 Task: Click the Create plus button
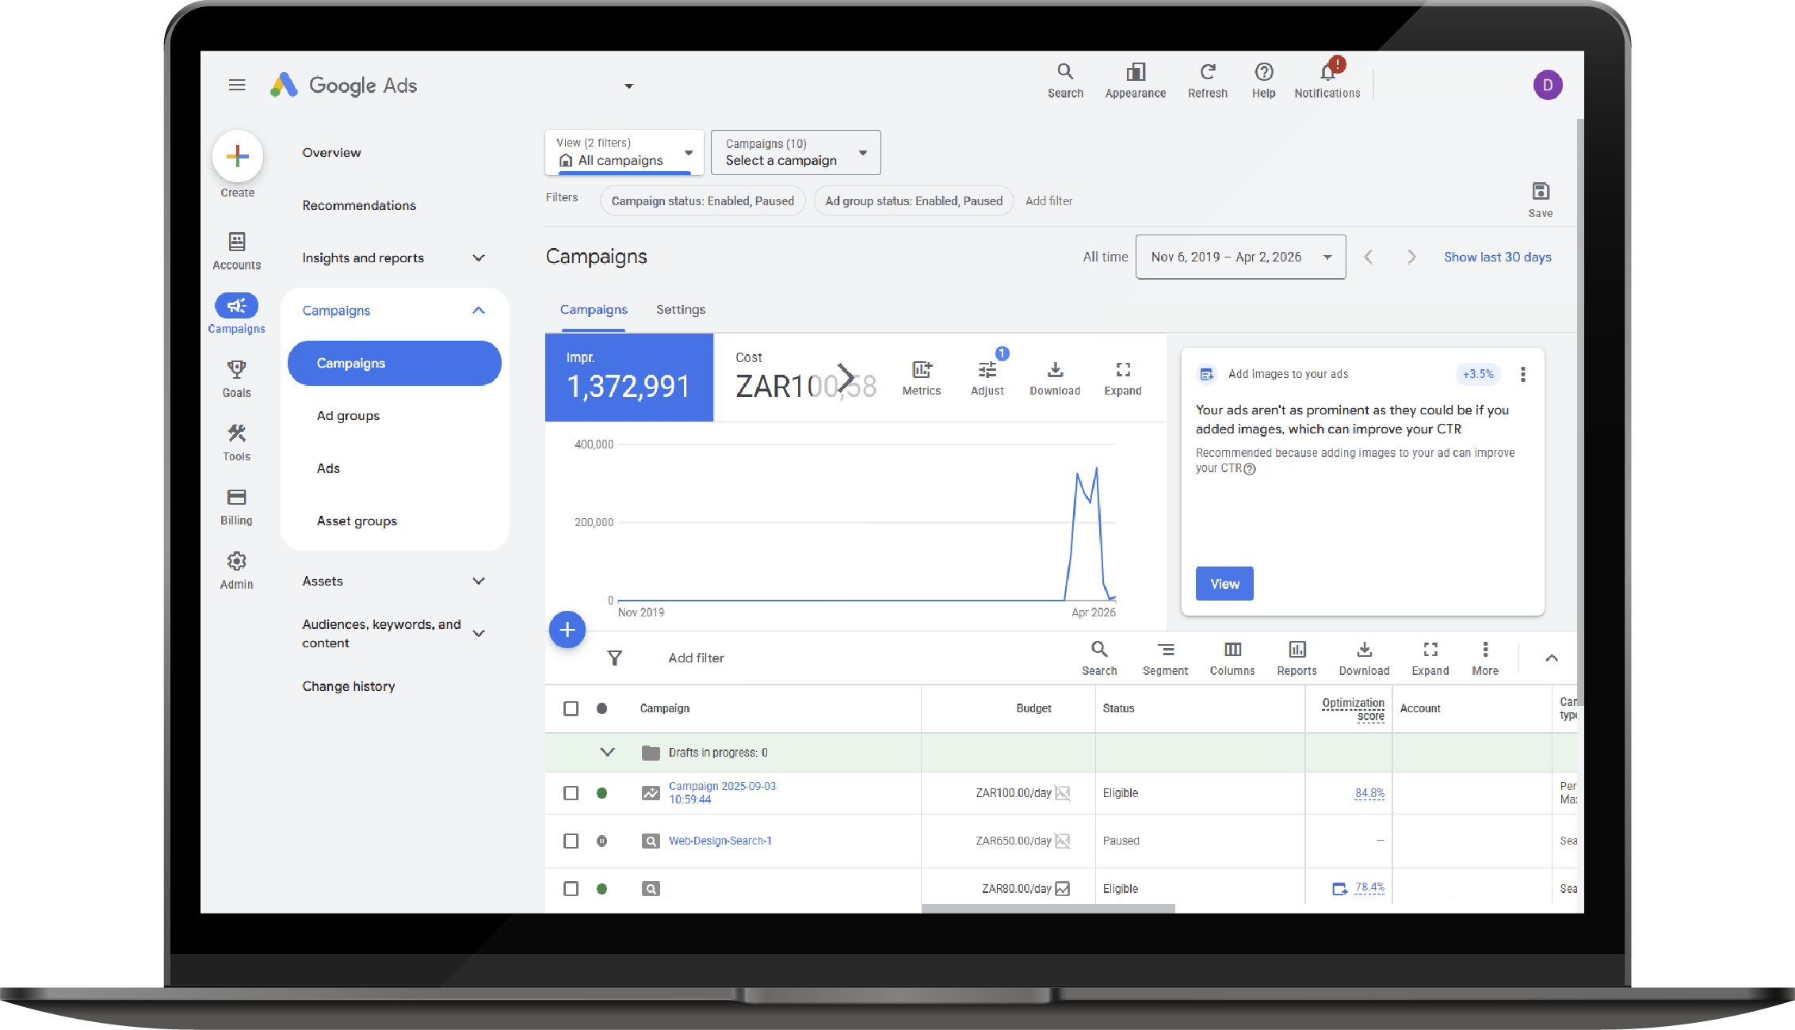coord(237,157)
